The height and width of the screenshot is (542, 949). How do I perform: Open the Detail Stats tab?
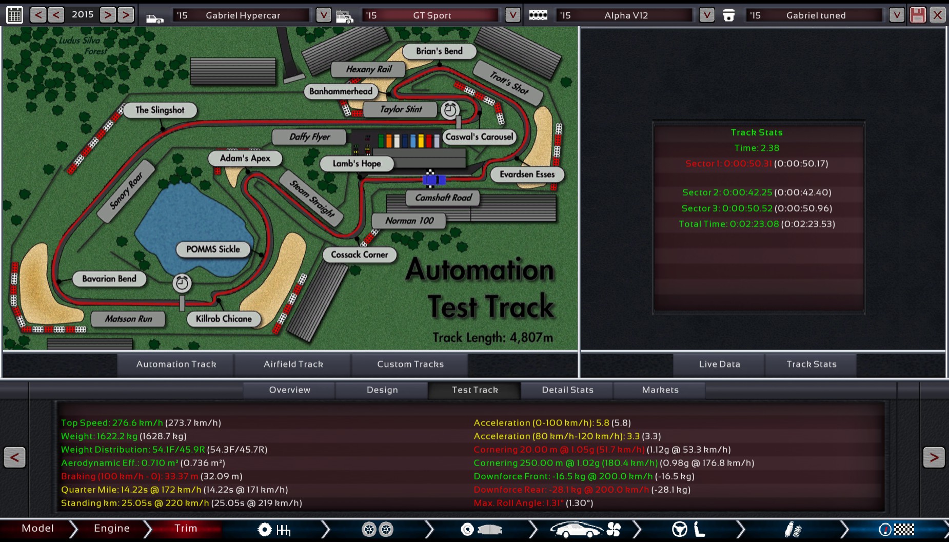(x=567, y=390)
